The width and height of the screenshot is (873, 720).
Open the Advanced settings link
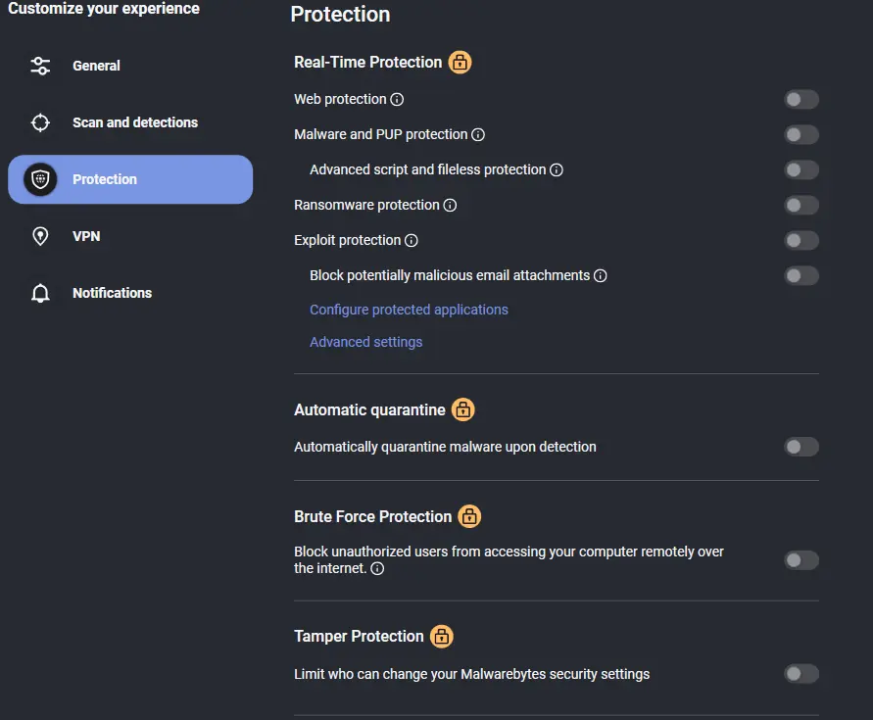365,342
